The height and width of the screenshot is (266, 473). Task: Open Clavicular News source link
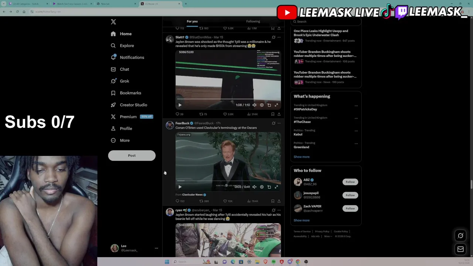(194, 195)
